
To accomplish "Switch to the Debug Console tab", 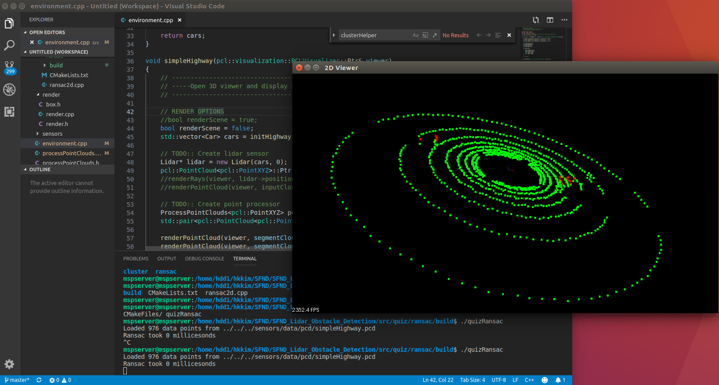I will pos(204,259).
